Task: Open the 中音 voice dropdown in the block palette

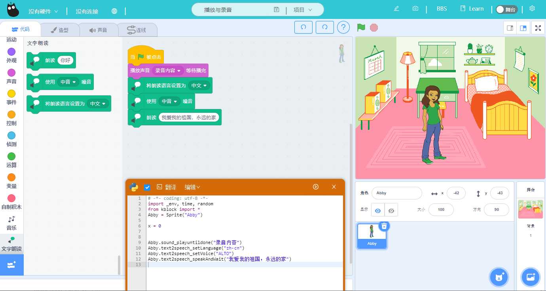Action: pos(68,82)
